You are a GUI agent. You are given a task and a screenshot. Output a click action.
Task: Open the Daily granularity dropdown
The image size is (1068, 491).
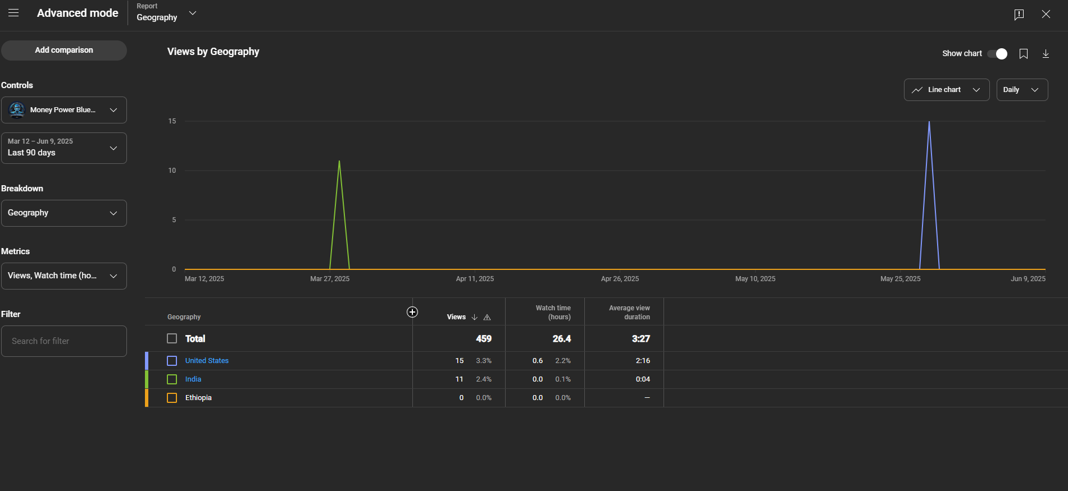[x=1022, y=90]
